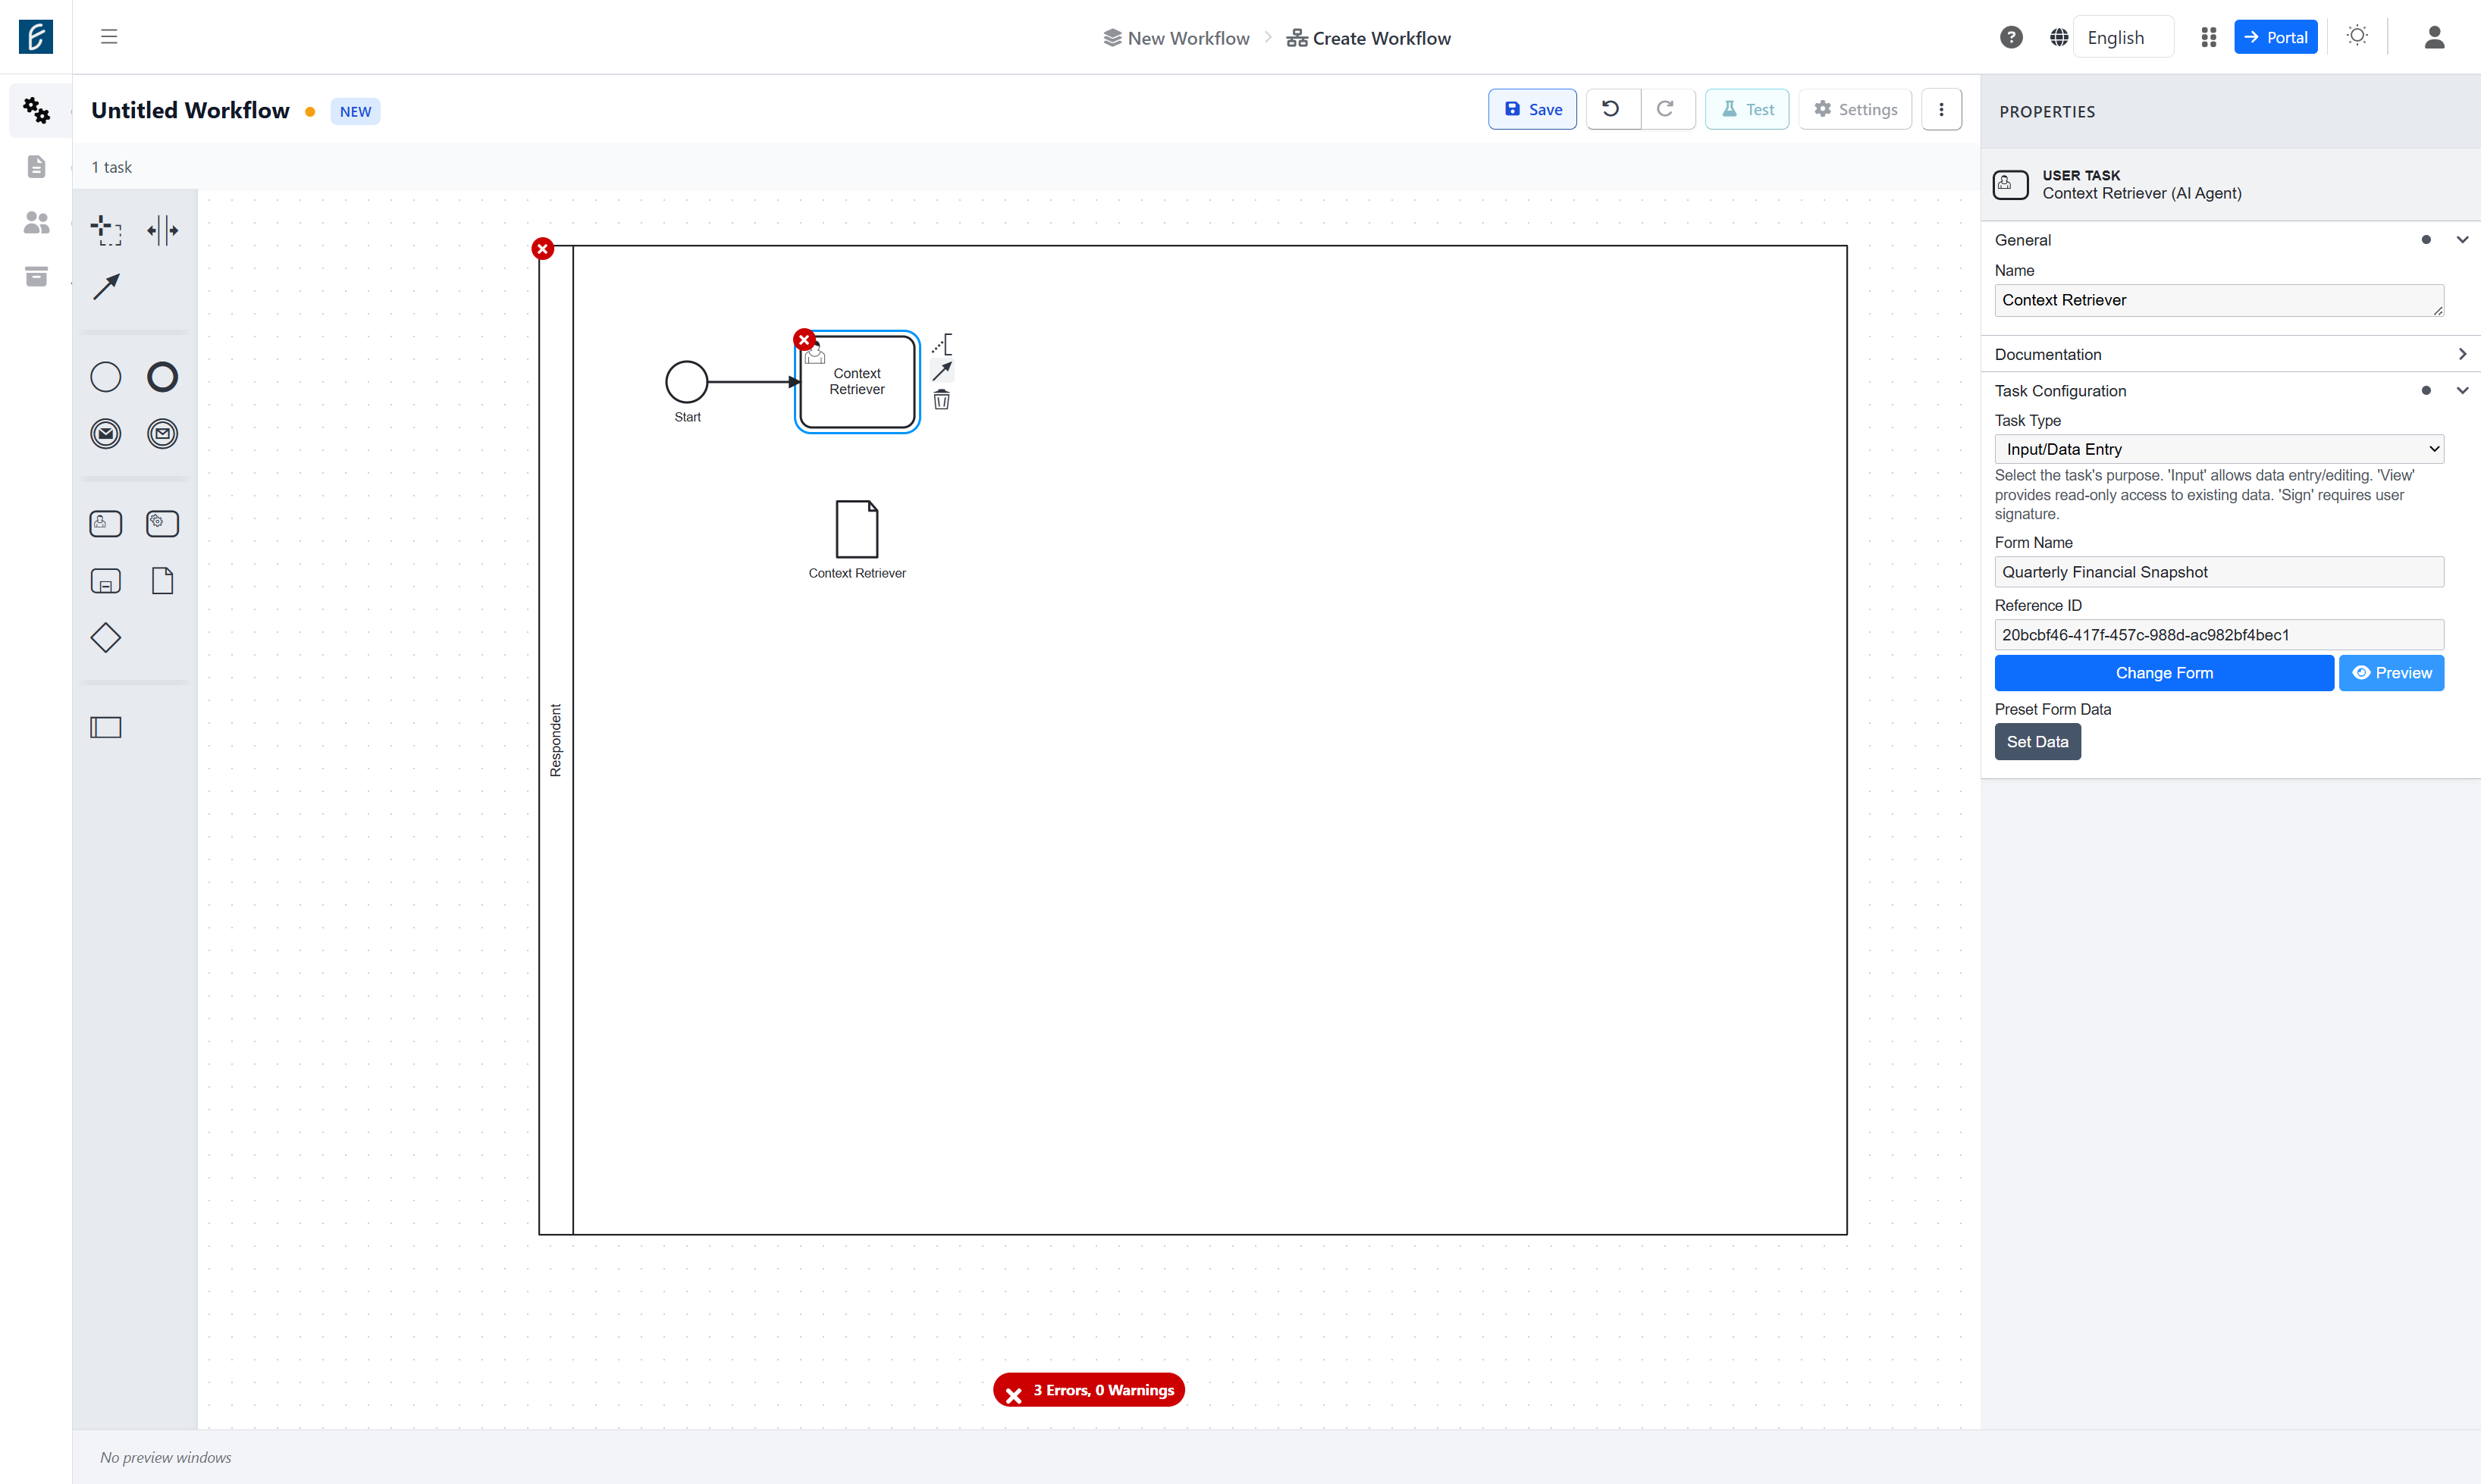Click the Portal button
The image size is (2481, 1484).
tap(2275, 37)
